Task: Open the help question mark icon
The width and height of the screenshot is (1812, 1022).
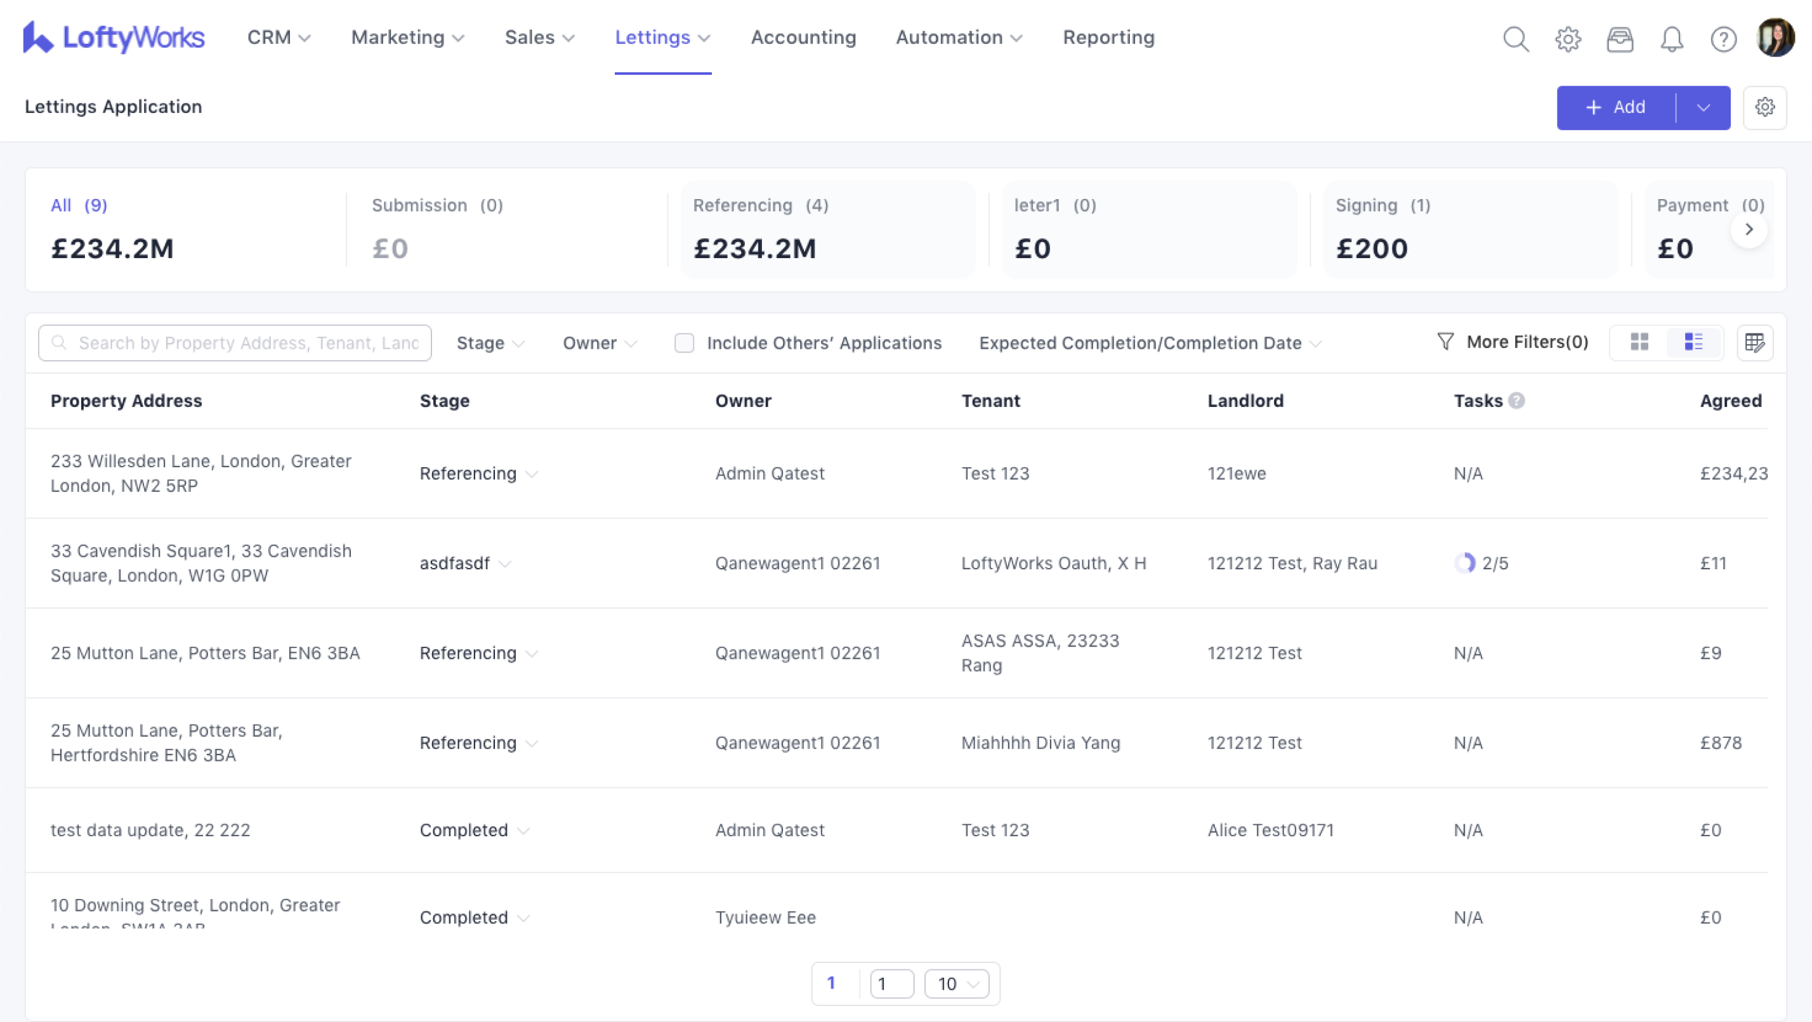Action: (1723, 39)
